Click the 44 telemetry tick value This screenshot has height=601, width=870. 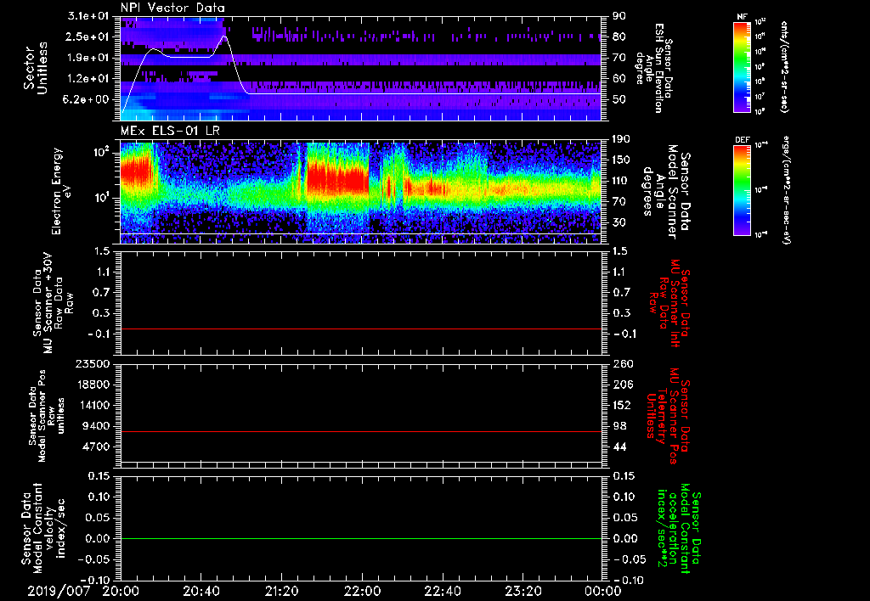(x=619, y=447)
